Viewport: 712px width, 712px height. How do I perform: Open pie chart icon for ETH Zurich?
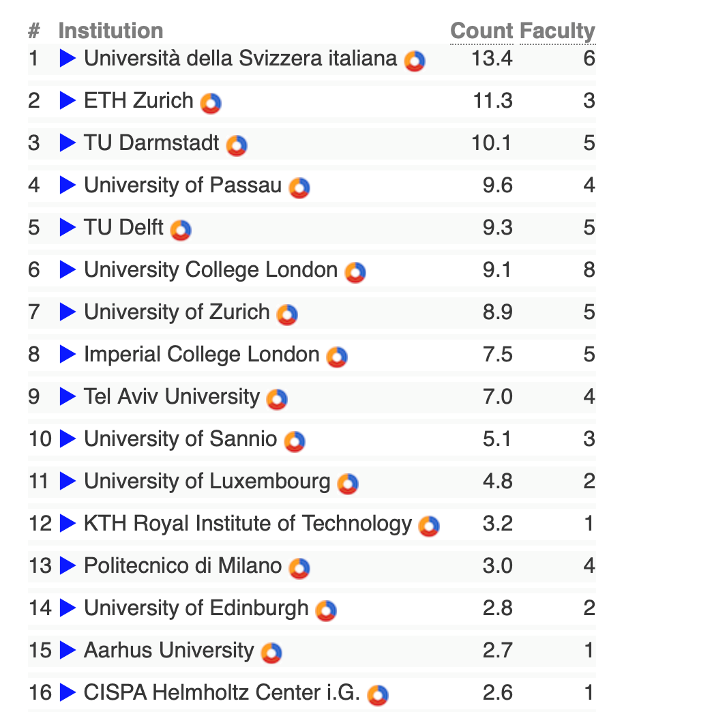(x=211, y=103)
